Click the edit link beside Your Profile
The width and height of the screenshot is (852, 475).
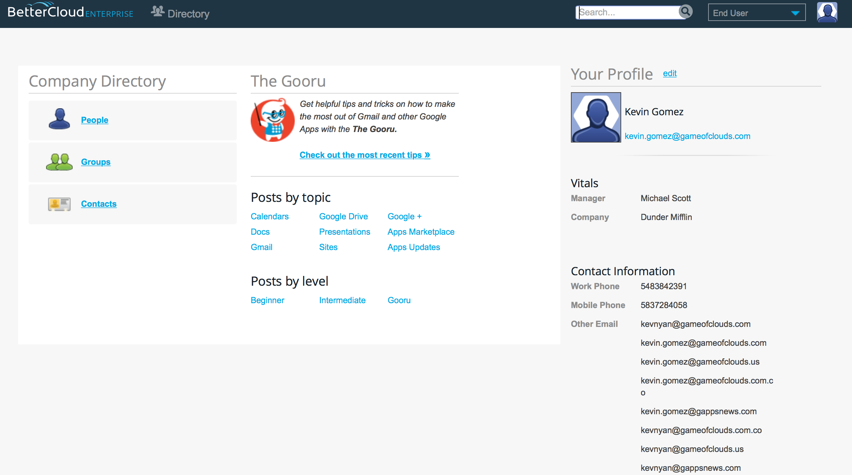[x=670, y=73]
